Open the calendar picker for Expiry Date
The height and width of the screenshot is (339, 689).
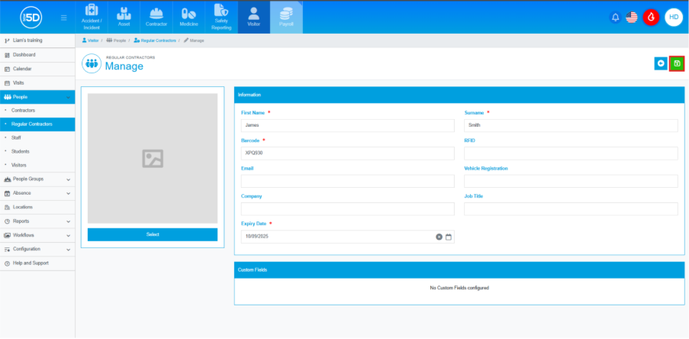tap(449, 237)
